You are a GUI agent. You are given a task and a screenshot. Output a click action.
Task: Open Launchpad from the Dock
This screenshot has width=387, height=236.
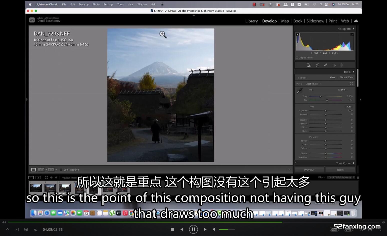[40, 213]
